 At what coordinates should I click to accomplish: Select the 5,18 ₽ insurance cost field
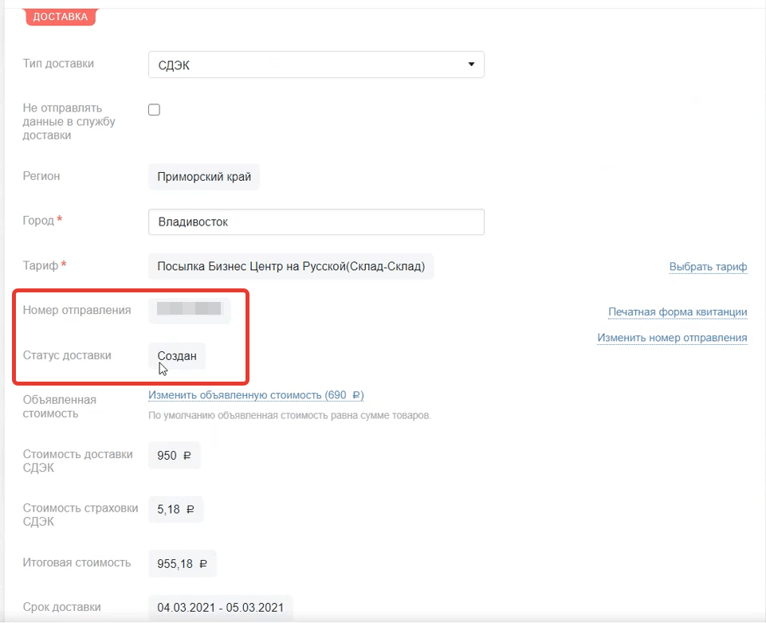click(175, 509)
